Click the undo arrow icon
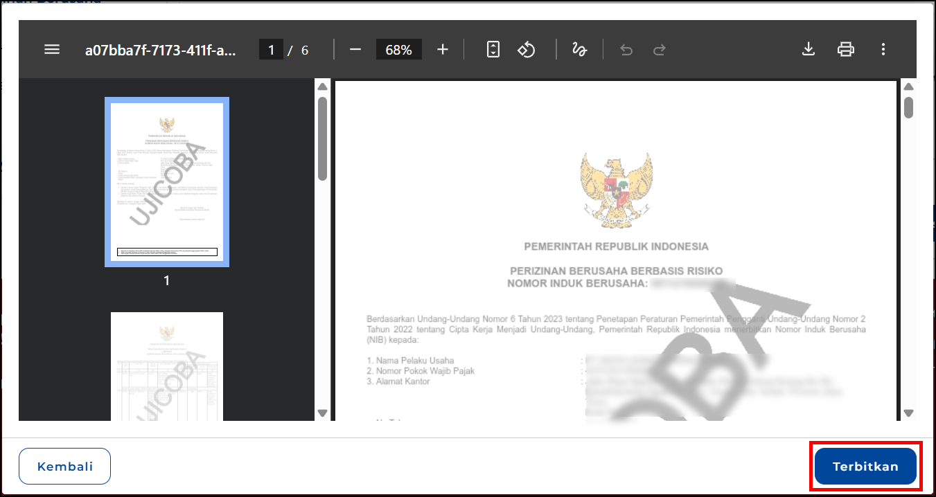The height and width of the screenshot is (497, 936). [x=626, y=50]
